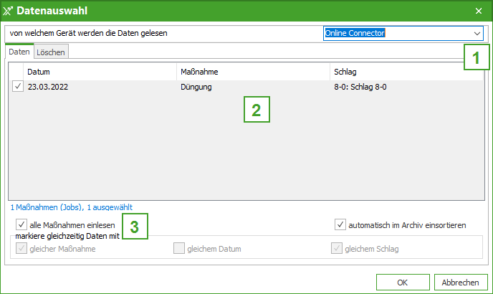This screenshot has height=294, width=493.
Task: Switch to the Daten tab
Action: click(19, 52)
